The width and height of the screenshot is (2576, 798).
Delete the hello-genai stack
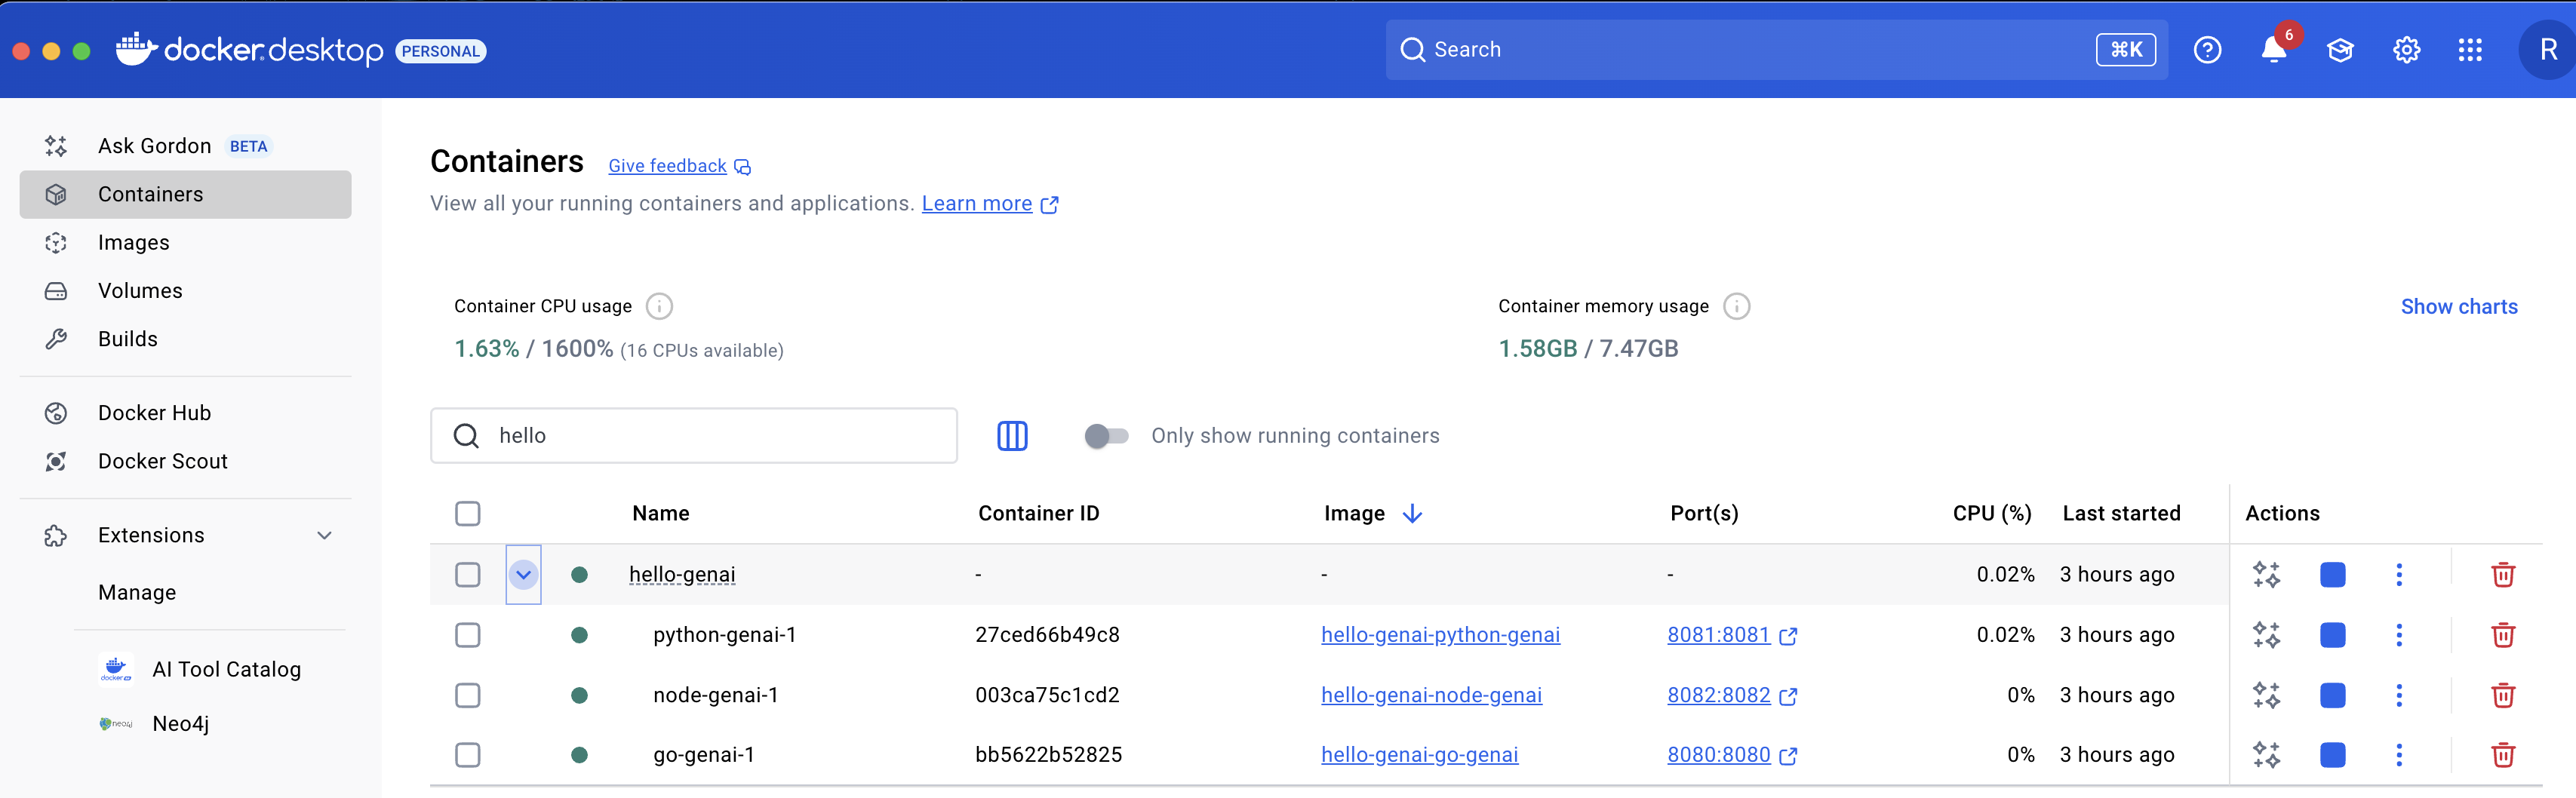tap(2503, 575)
